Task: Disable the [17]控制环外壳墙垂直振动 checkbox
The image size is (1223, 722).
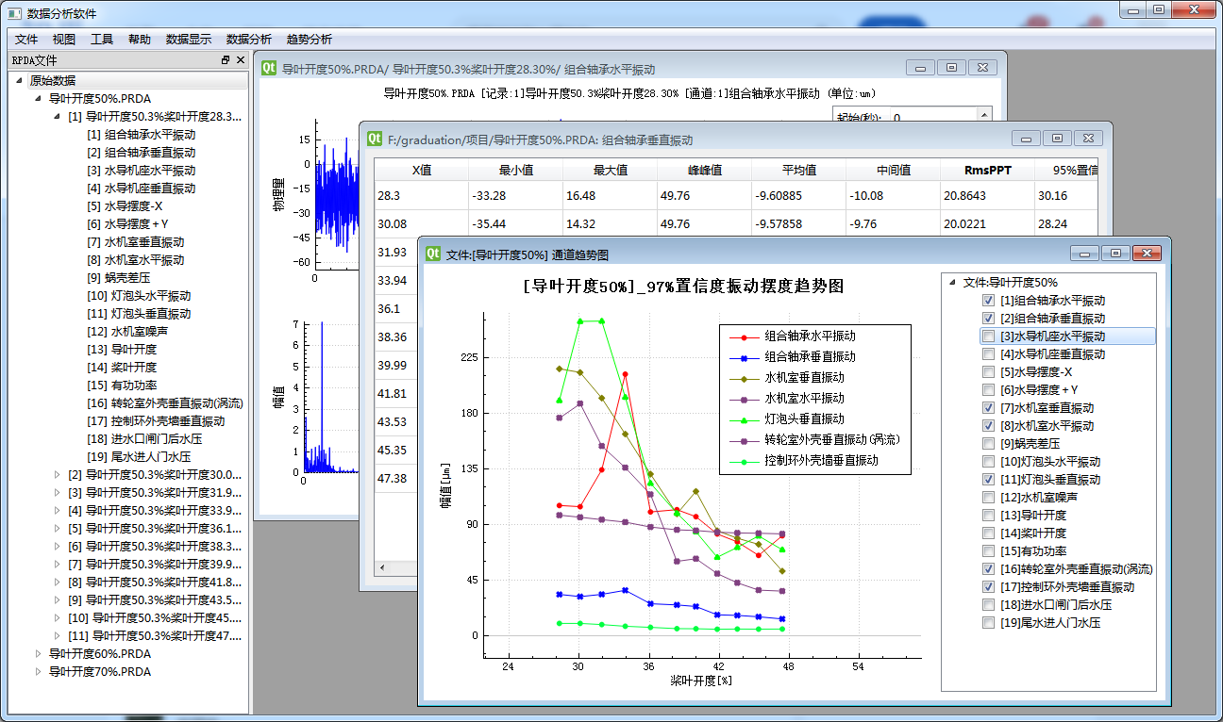Action: point(990,586)
